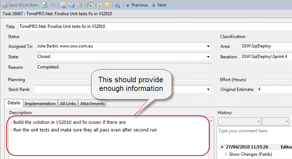Screen dimensions: 292x159
Task: Switch to the Attachments tab
Action: click(92, 103)
